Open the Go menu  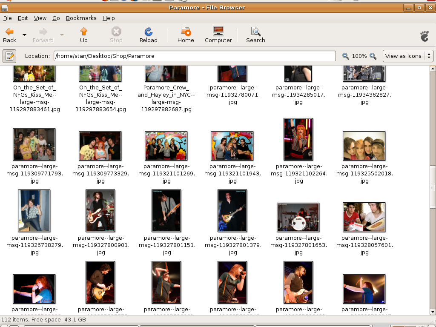(x=56, y=18)
